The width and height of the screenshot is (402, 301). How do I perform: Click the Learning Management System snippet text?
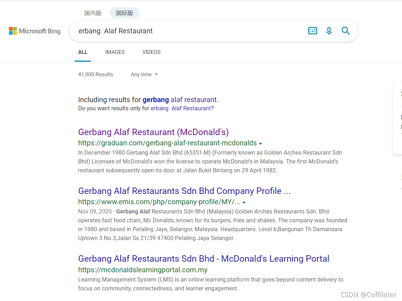tap(211, 284)
